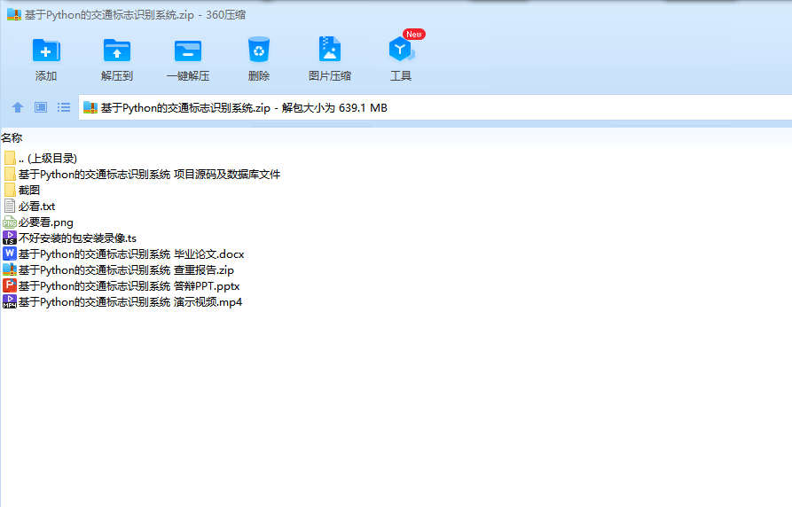Select the 答辩PPT.pptx presentation
The image size is (792, 507).
click(x=122, y=286)
